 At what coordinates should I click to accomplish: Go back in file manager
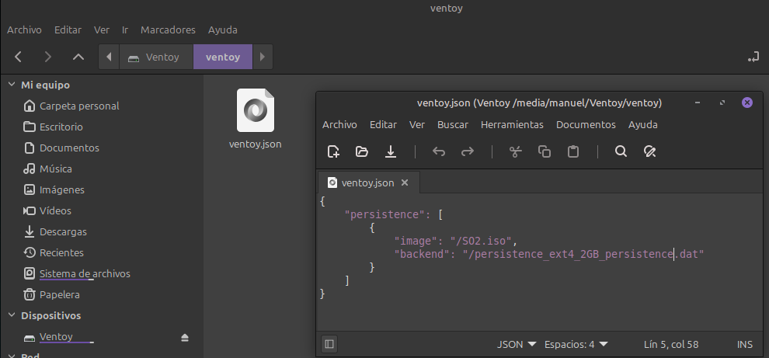[18, 57]
